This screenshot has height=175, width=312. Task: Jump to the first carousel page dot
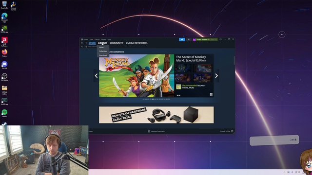click(x=144, y=99)
